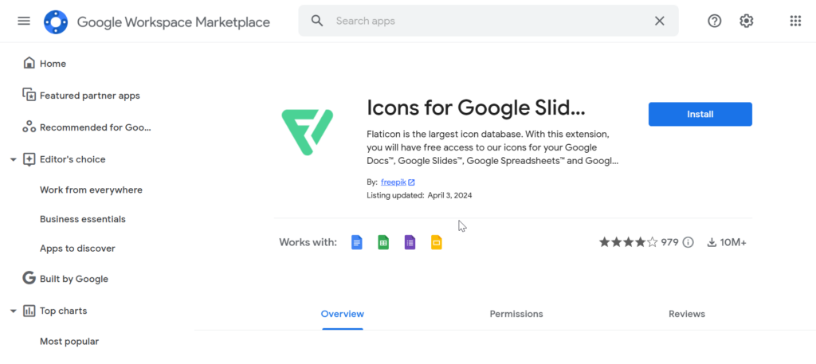The width and height of the screenshot is (816, 364).
Task: Click the Flaticon app logo thumbnail
Action: pos(307,133)
